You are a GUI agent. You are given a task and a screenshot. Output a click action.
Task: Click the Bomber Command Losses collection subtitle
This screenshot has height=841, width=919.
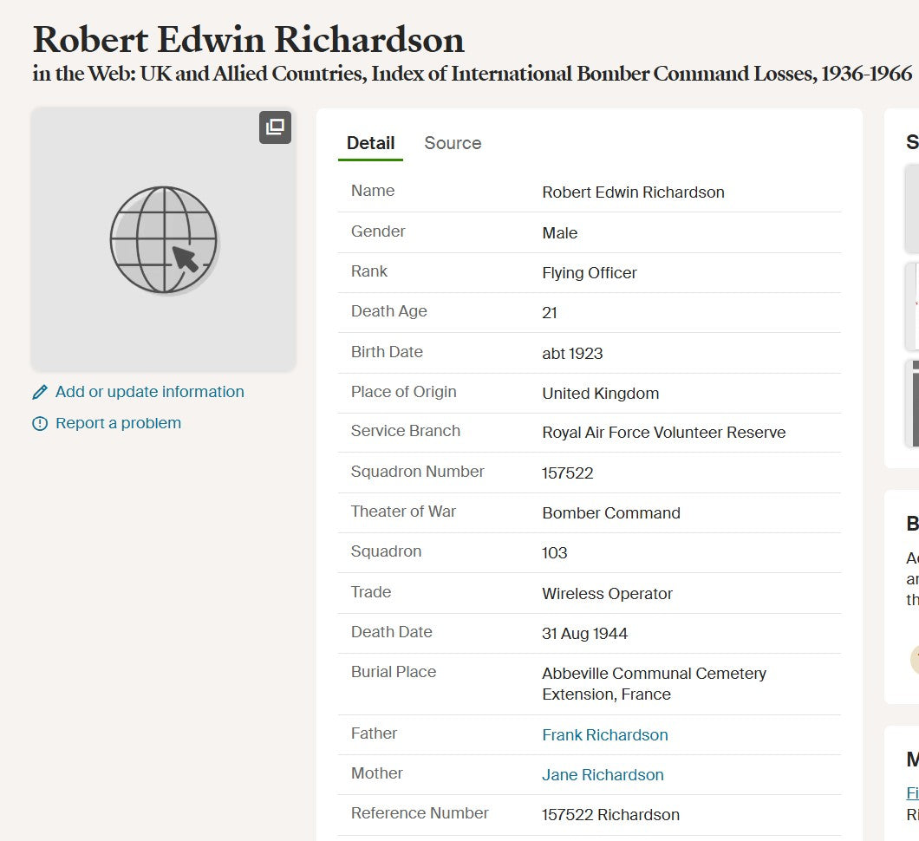tap(473, 74)
